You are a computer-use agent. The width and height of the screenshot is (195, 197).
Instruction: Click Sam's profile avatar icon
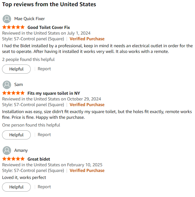click(x=7, y=85)
